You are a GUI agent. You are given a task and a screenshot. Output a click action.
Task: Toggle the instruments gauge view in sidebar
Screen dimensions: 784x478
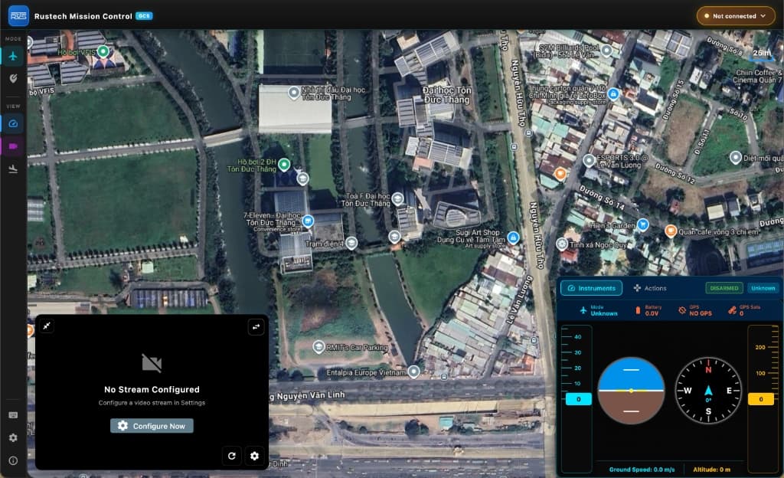13,123
